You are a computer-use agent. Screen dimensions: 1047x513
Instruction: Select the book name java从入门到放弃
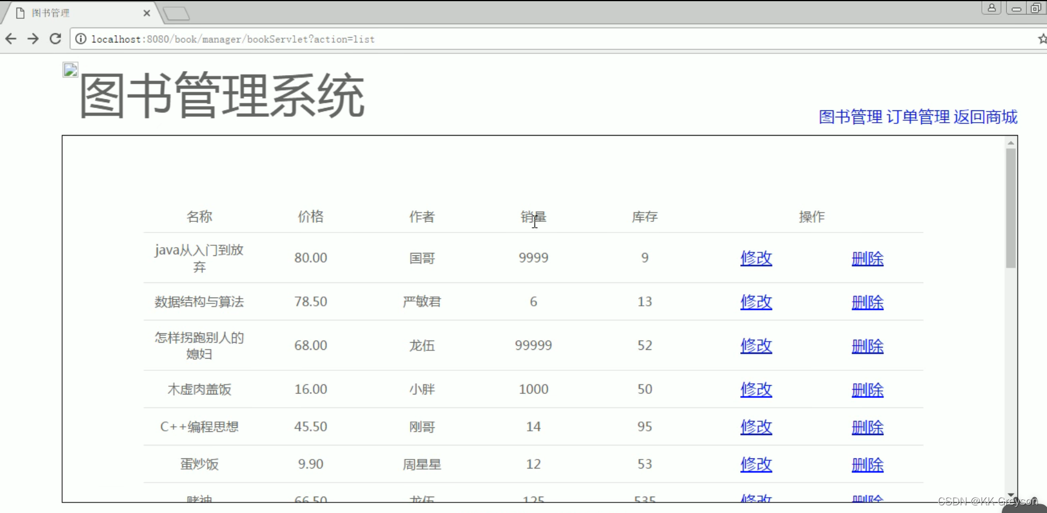point(199,258)
